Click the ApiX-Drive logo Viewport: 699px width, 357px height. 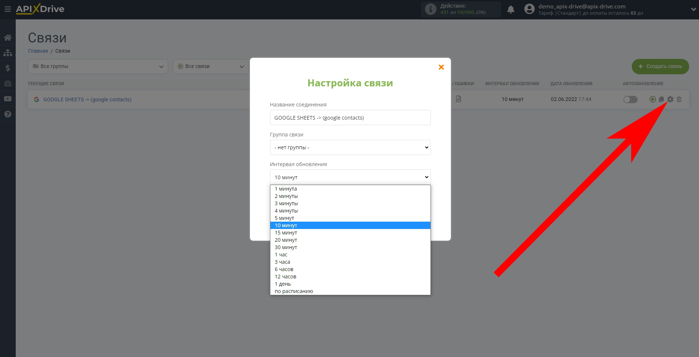click(40, 9)
